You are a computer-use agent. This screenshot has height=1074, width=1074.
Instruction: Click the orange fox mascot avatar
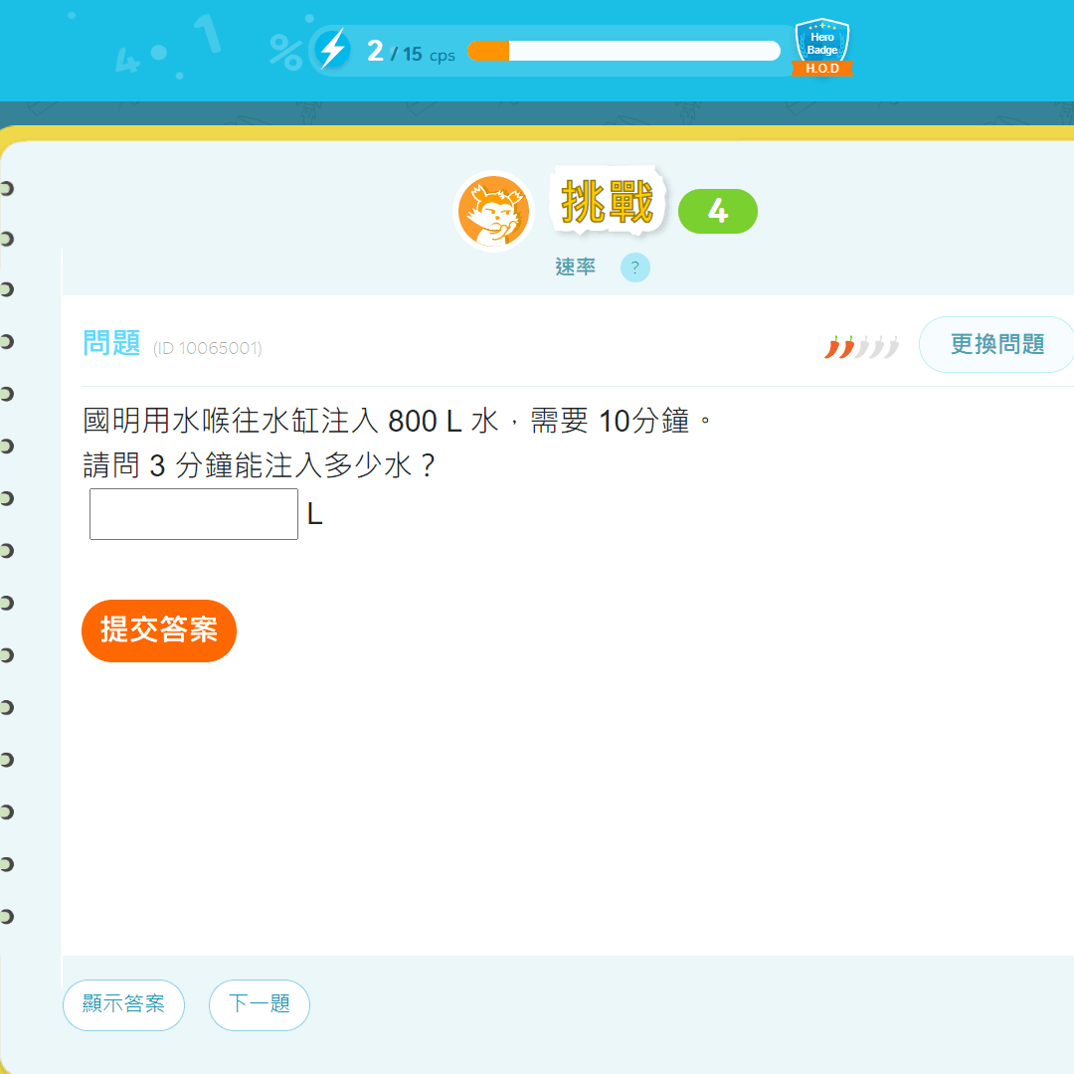click(x=494, y=211)
